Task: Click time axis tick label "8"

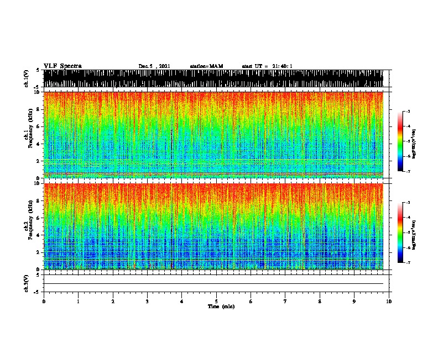Action: tap(320, 302)
